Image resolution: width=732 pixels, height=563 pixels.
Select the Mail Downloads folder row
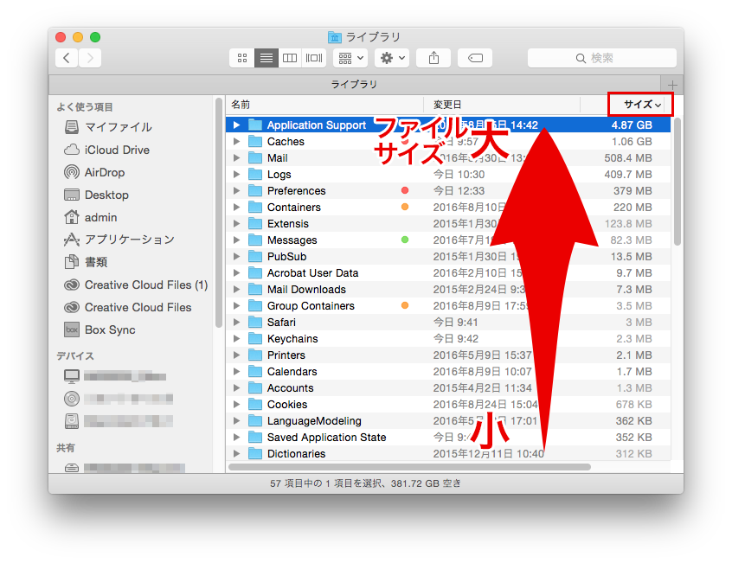pos(448,289)
